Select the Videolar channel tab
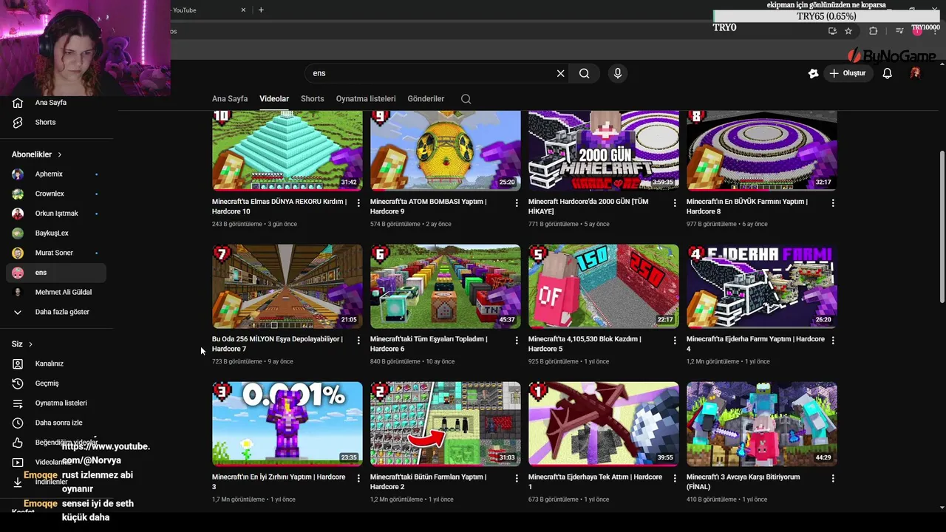The height and width of the screenshot is (532, 946). pyautogui.click(x=274, y=99)
